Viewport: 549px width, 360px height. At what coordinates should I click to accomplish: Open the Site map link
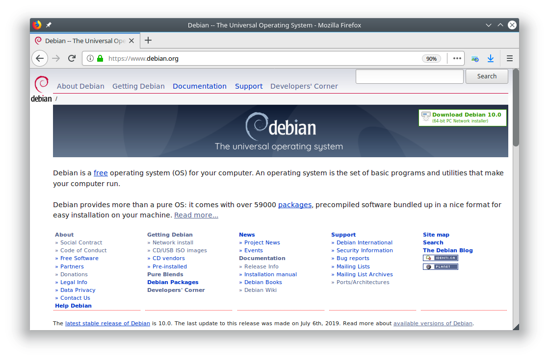[x=436, y=235]
